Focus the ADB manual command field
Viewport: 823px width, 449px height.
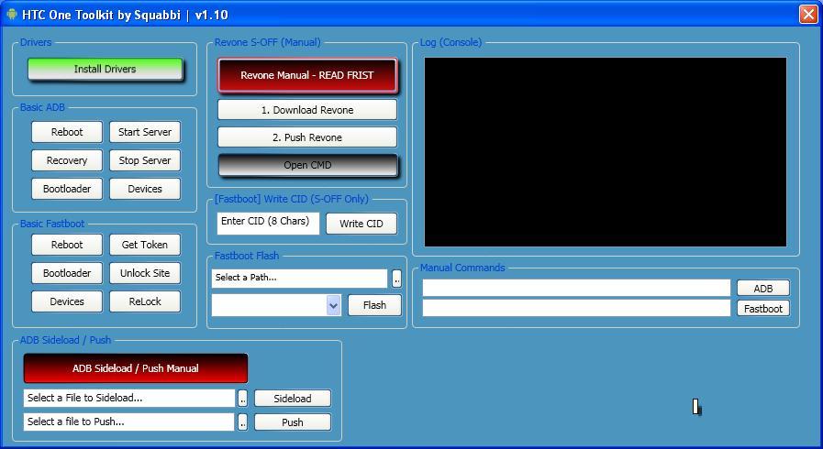576,288
